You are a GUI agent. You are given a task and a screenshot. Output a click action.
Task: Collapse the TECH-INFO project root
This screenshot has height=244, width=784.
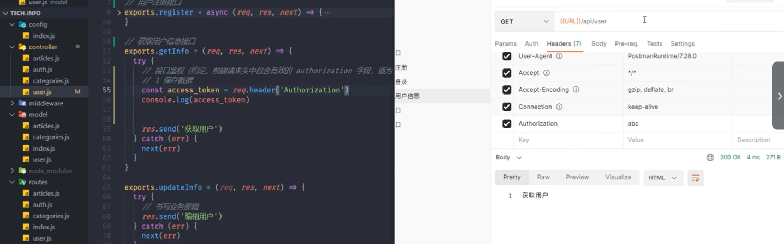[5, 13]
